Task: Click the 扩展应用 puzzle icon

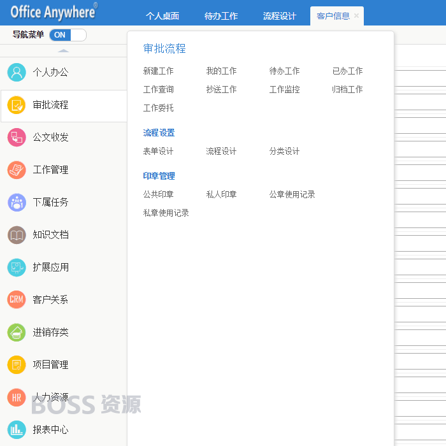Action: click(17, 268)
